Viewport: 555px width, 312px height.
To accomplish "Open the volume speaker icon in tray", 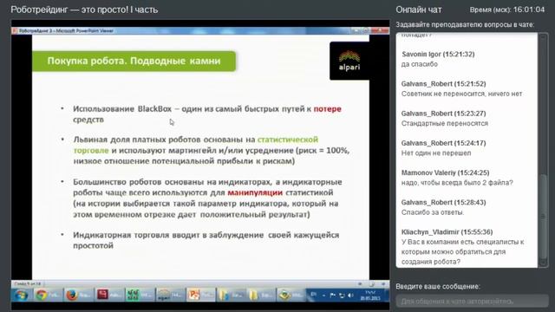I will [x=350, y=295].
